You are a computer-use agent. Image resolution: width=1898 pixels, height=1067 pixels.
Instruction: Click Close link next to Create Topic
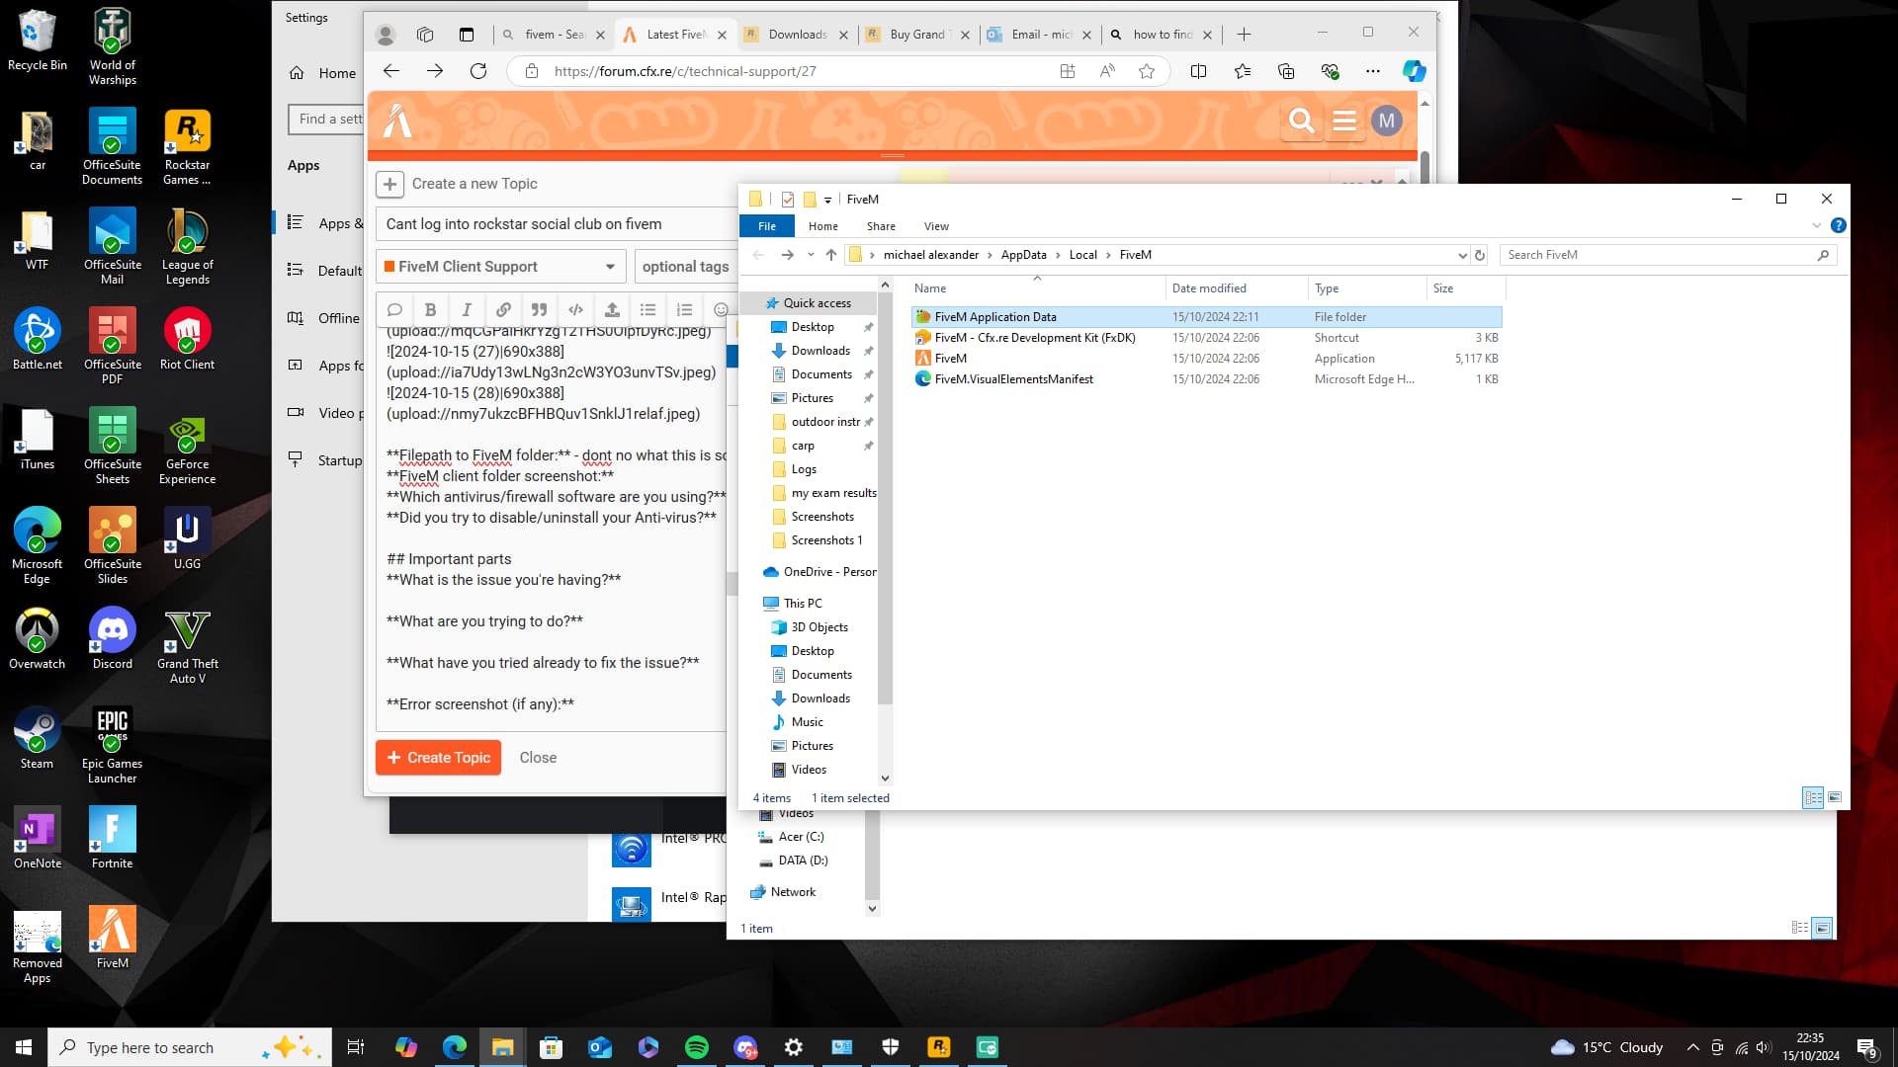tap(538, 758)
